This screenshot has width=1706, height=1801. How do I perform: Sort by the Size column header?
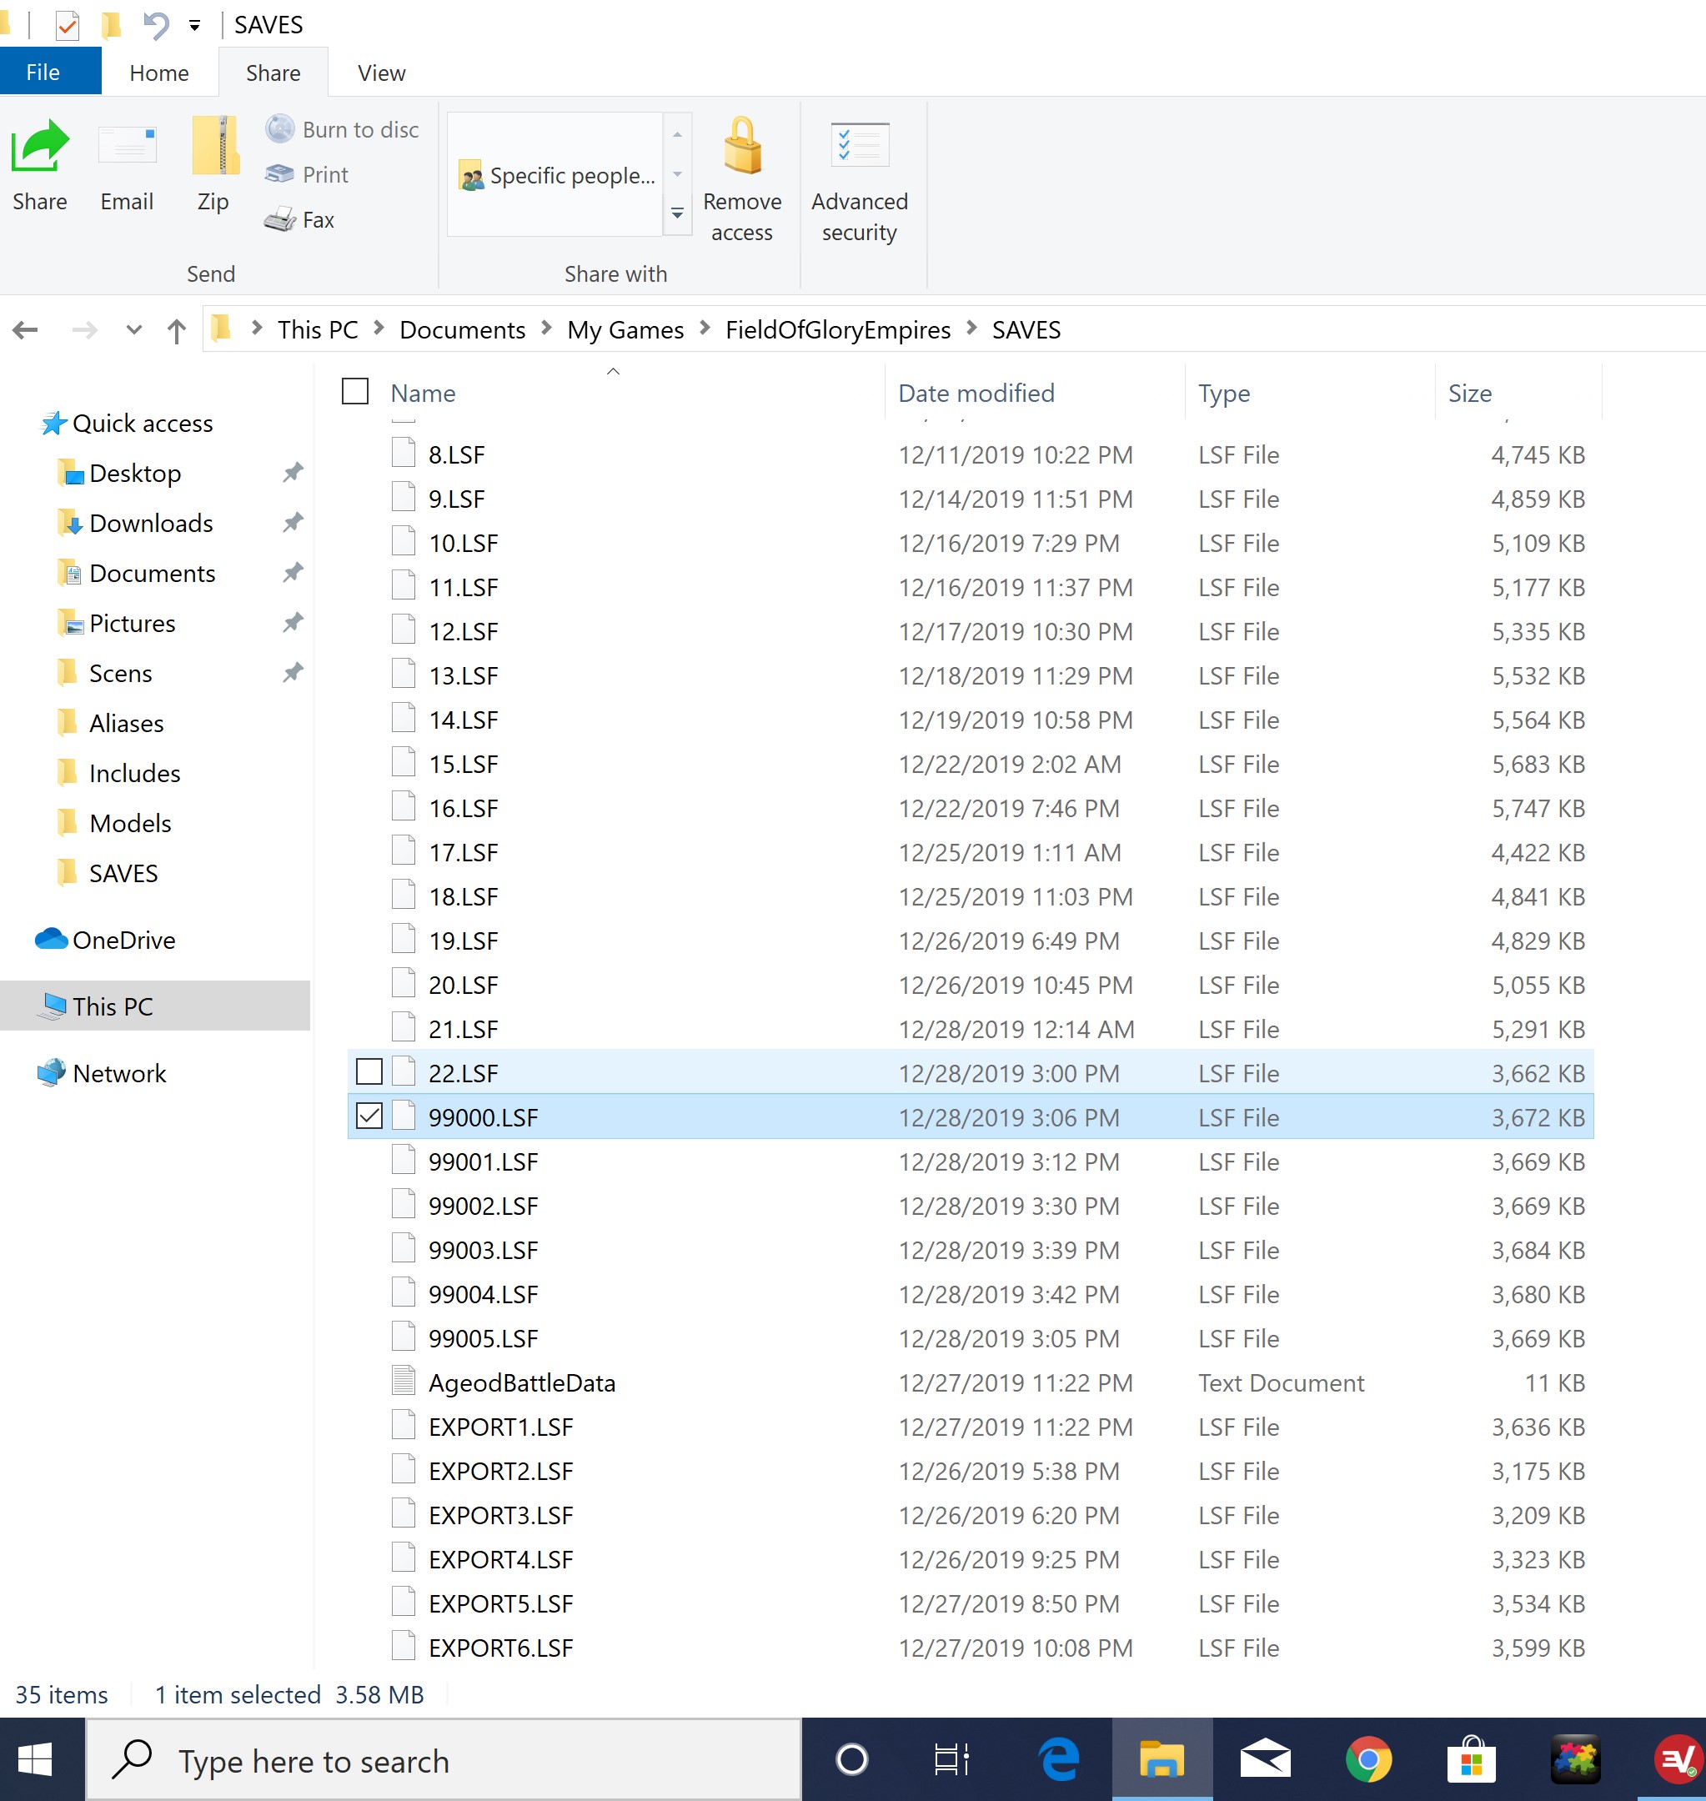[1469, 393]
